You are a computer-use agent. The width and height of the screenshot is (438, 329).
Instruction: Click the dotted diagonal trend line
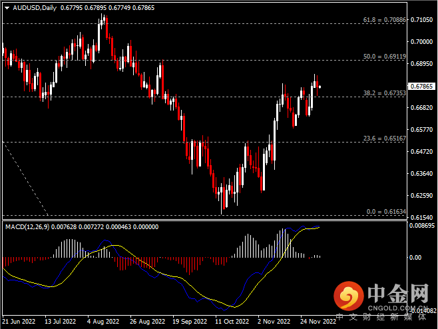(x=27, y=178)
